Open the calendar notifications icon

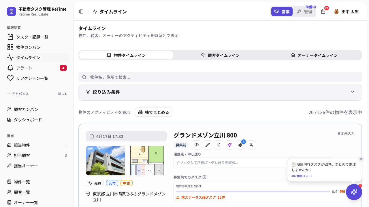pyautogui.click(x=323, y=11)
